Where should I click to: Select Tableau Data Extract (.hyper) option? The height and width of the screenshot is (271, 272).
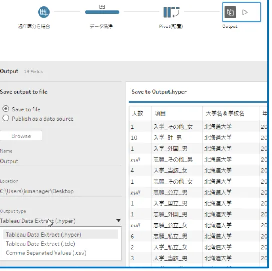[x=61, y=234]
